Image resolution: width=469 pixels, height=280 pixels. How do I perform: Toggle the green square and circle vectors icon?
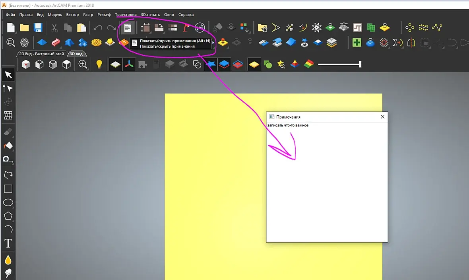(x=268, y=64)
